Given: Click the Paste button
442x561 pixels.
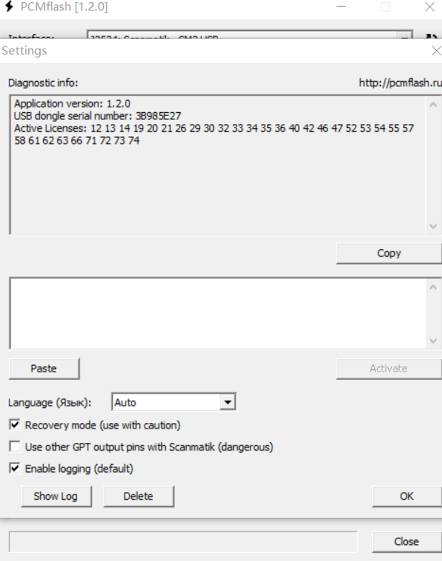Looking at the screenshot, I should pos(44,369).
